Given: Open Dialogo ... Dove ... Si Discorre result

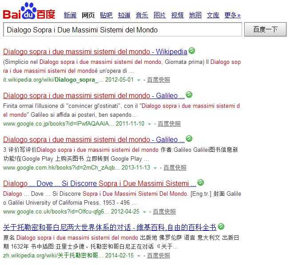Looking at the screenshot, I should 99,183.
